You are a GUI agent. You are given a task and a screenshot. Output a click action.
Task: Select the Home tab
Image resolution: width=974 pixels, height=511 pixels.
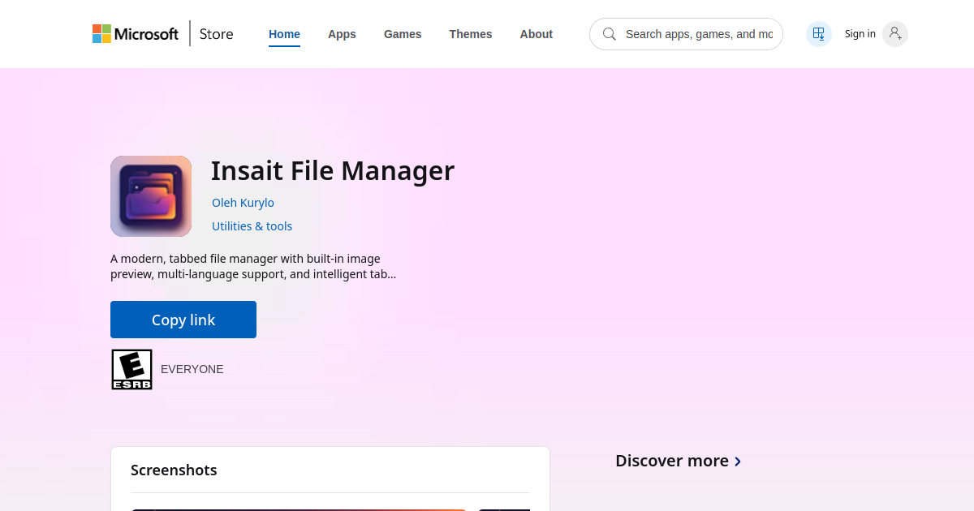284,34
